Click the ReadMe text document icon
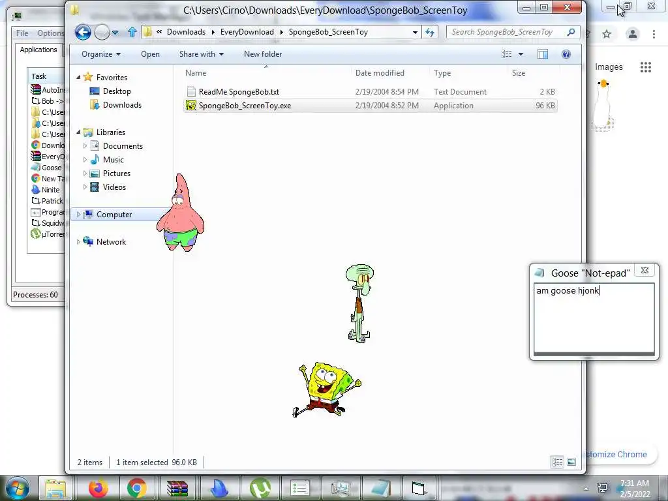The width and height of the screenshot is (668, 501). (191, 91)
